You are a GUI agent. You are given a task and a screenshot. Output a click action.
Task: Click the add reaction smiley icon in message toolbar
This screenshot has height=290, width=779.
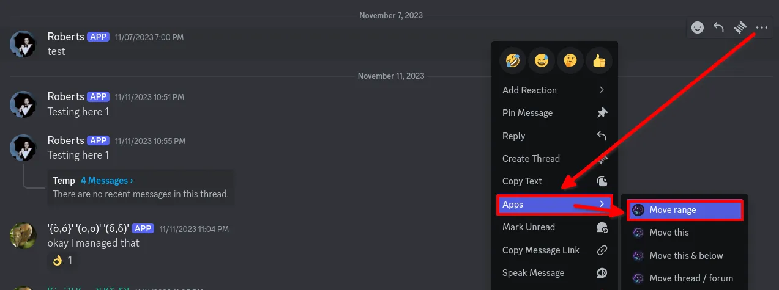coord(698,27)
